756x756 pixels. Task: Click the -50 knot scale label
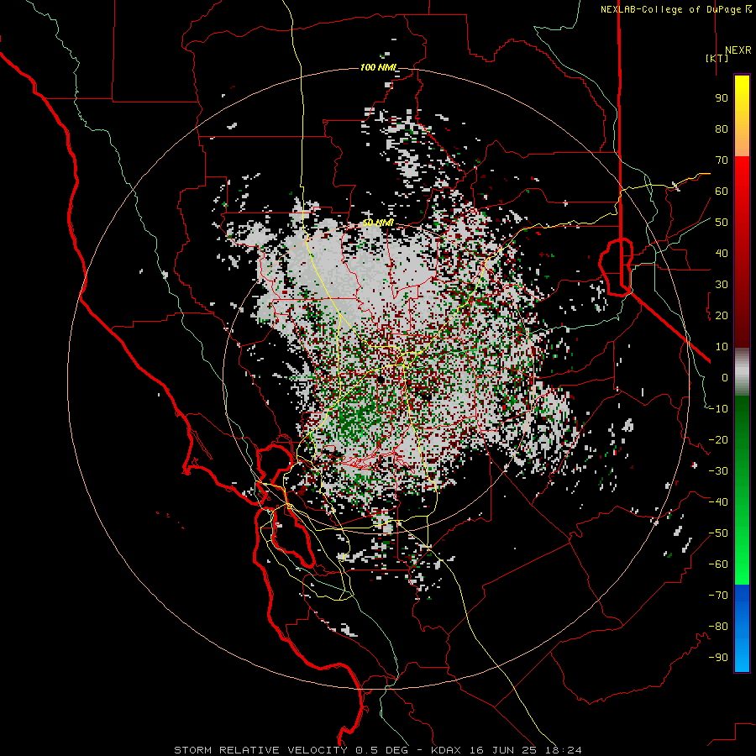(x=719, y=533)
